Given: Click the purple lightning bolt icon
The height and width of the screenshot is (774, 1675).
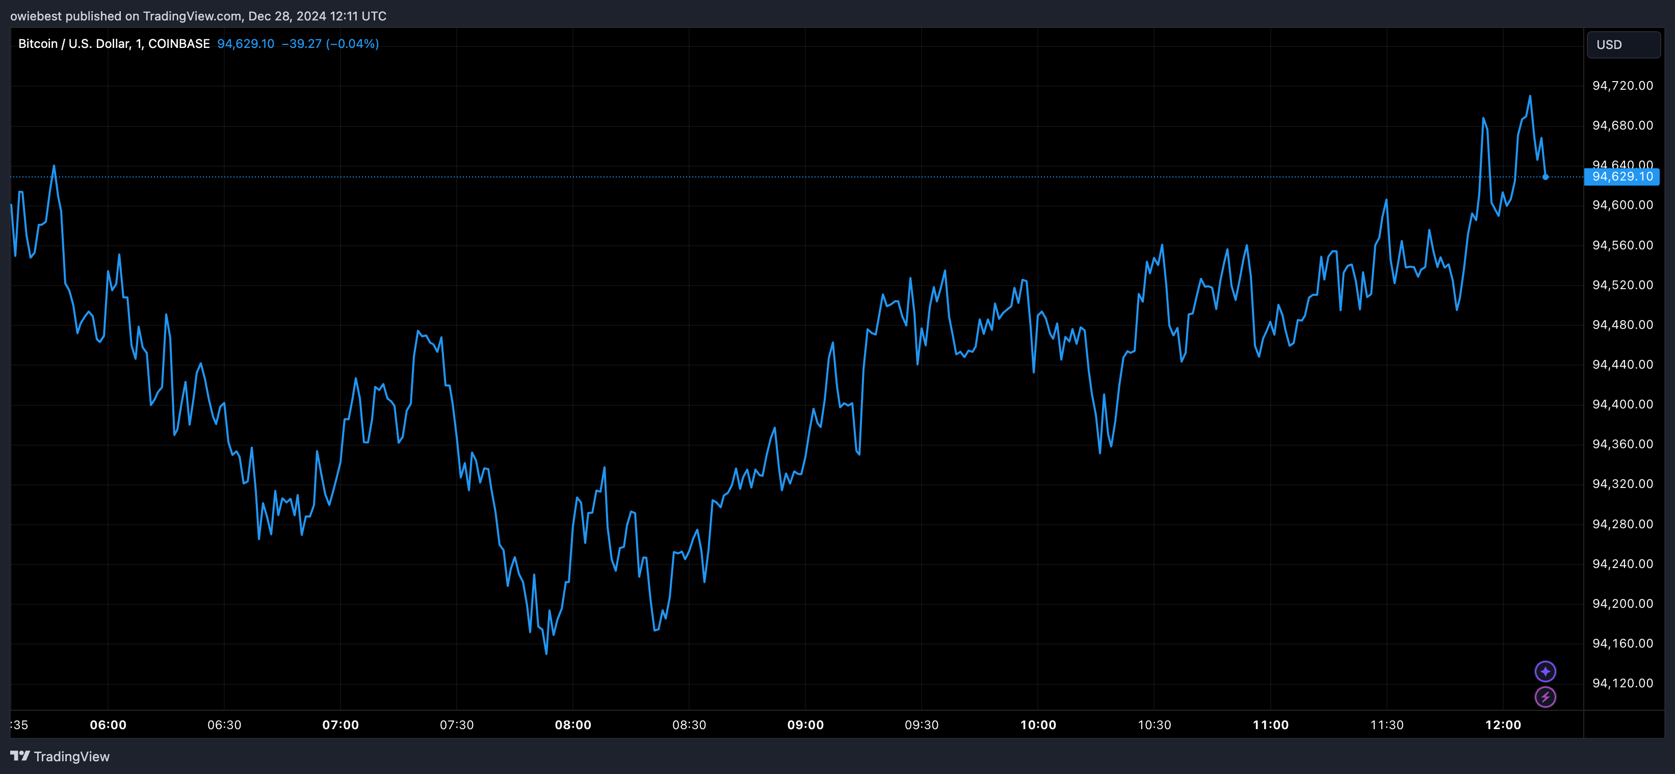Looking at the screenshot, I should coord(1545,696).
